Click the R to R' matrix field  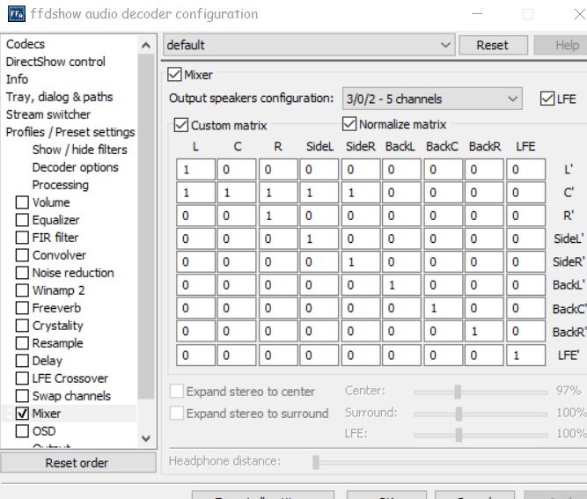click(278, 216)
